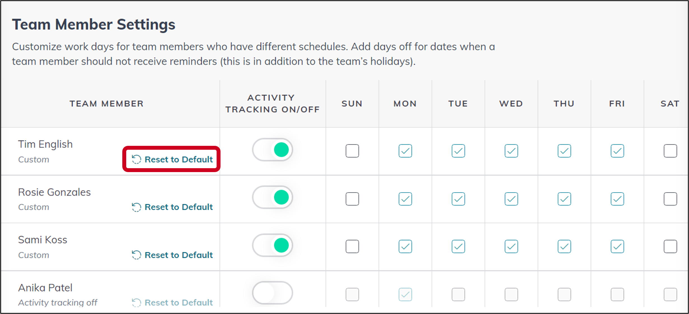Disable Rosie Gonzales activity tracking switch
689x314 pixels.
tap(272, 197)
